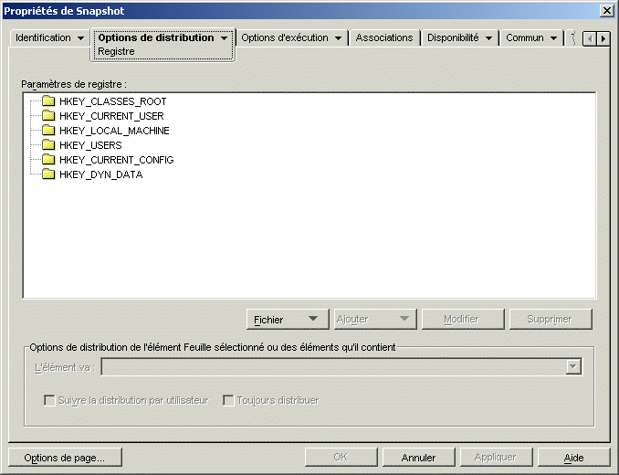The height and width of the screenshot is (475, 619).
Task: Open the Fichier dropdown button
Action: pos(288,319)
